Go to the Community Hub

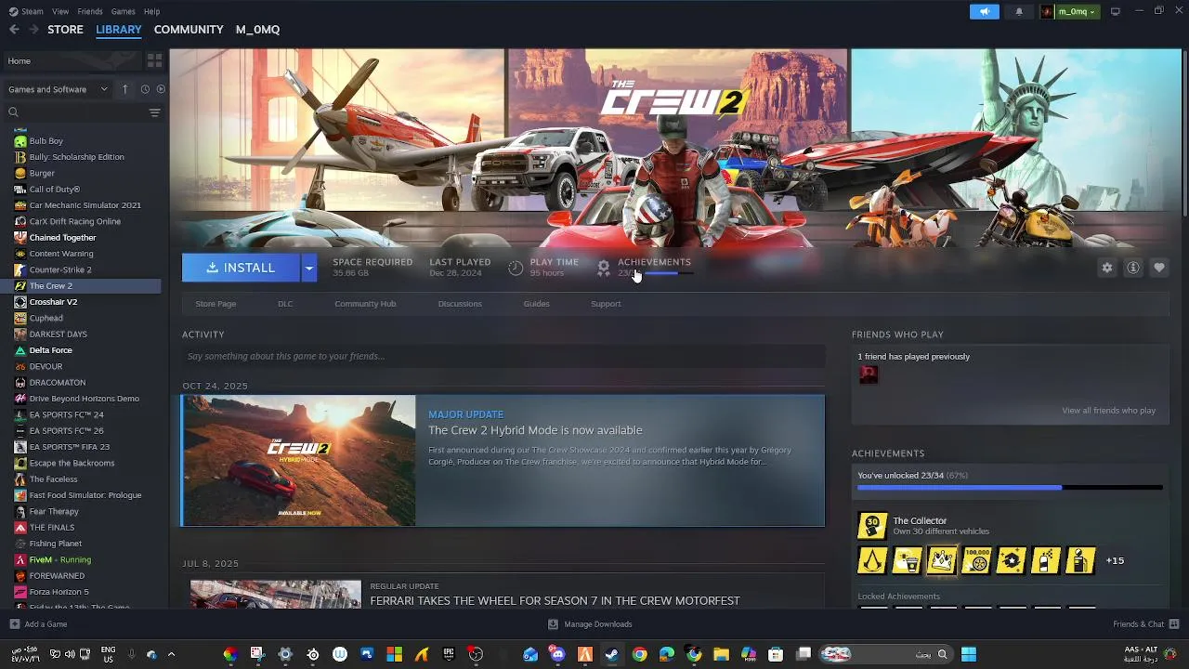click(365, 304)
